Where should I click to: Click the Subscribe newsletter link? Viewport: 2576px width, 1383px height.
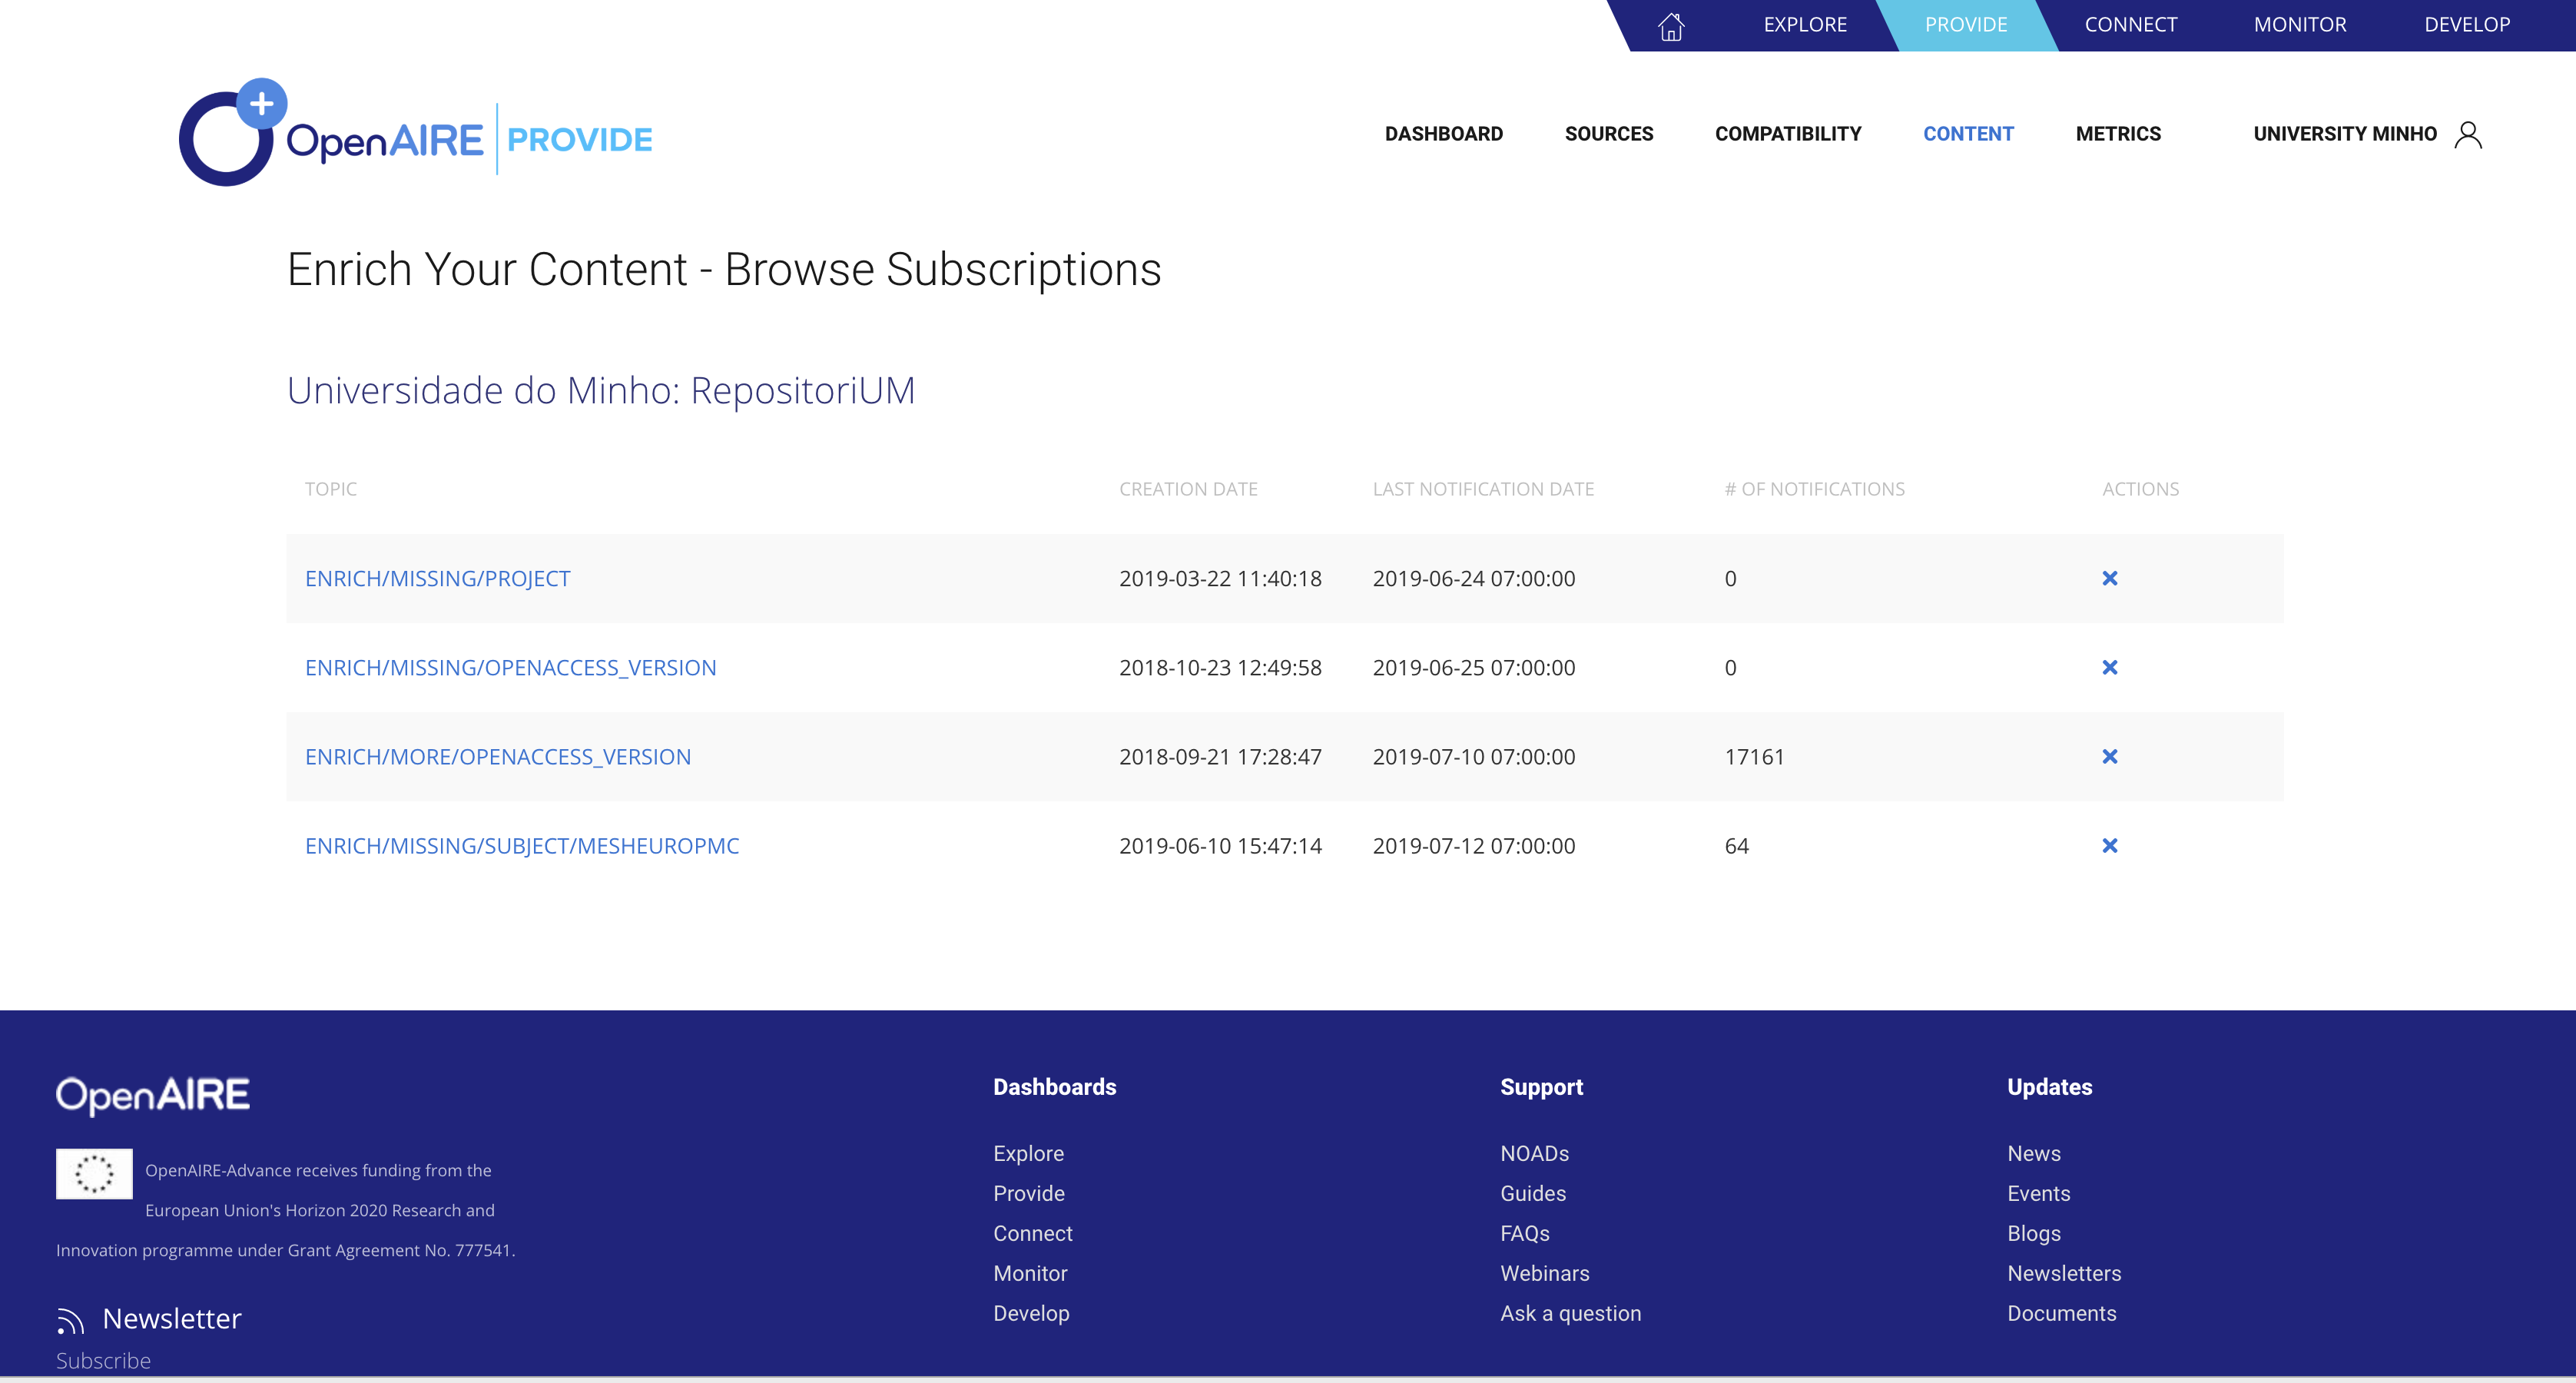103,1361
